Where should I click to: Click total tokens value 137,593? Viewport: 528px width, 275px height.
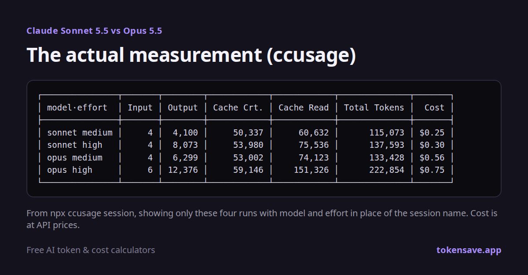coord(386,145)
